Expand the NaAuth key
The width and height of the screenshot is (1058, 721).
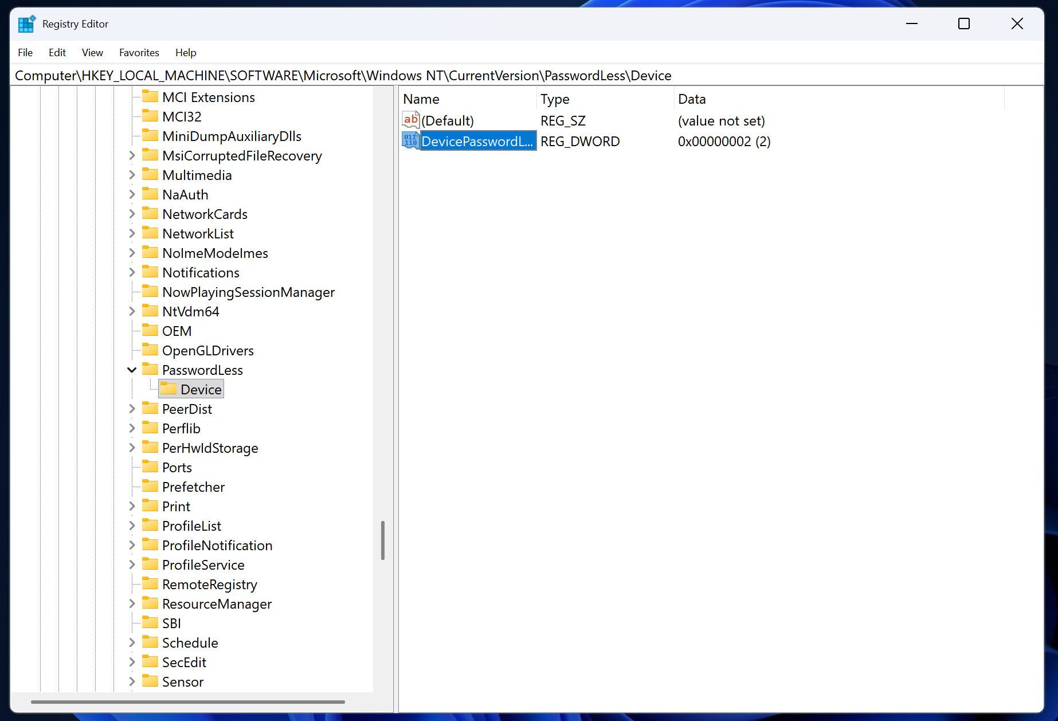(132, 194)
